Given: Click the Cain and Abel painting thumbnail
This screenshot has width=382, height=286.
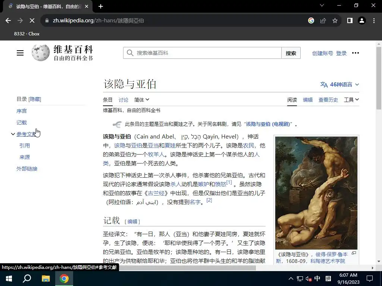Looking at the screenshot, I should click(316, 193).
